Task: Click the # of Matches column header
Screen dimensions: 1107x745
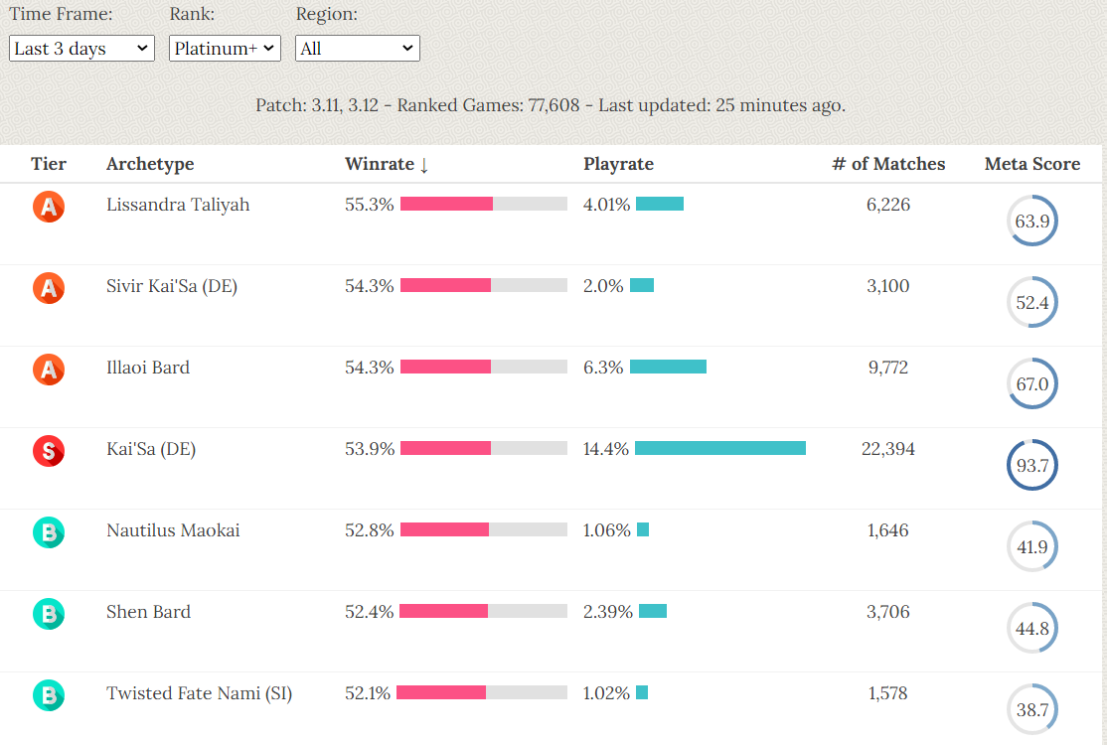Action: click(x=888, y=165)
